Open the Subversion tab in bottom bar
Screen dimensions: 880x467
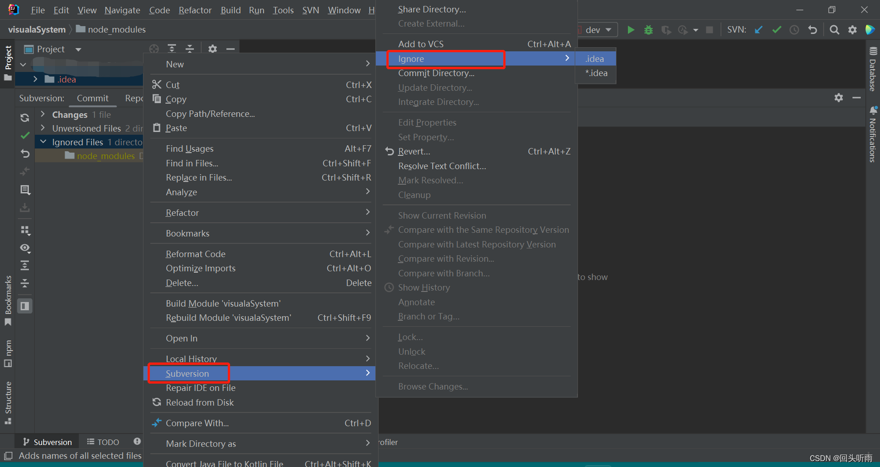pos(48,442)
